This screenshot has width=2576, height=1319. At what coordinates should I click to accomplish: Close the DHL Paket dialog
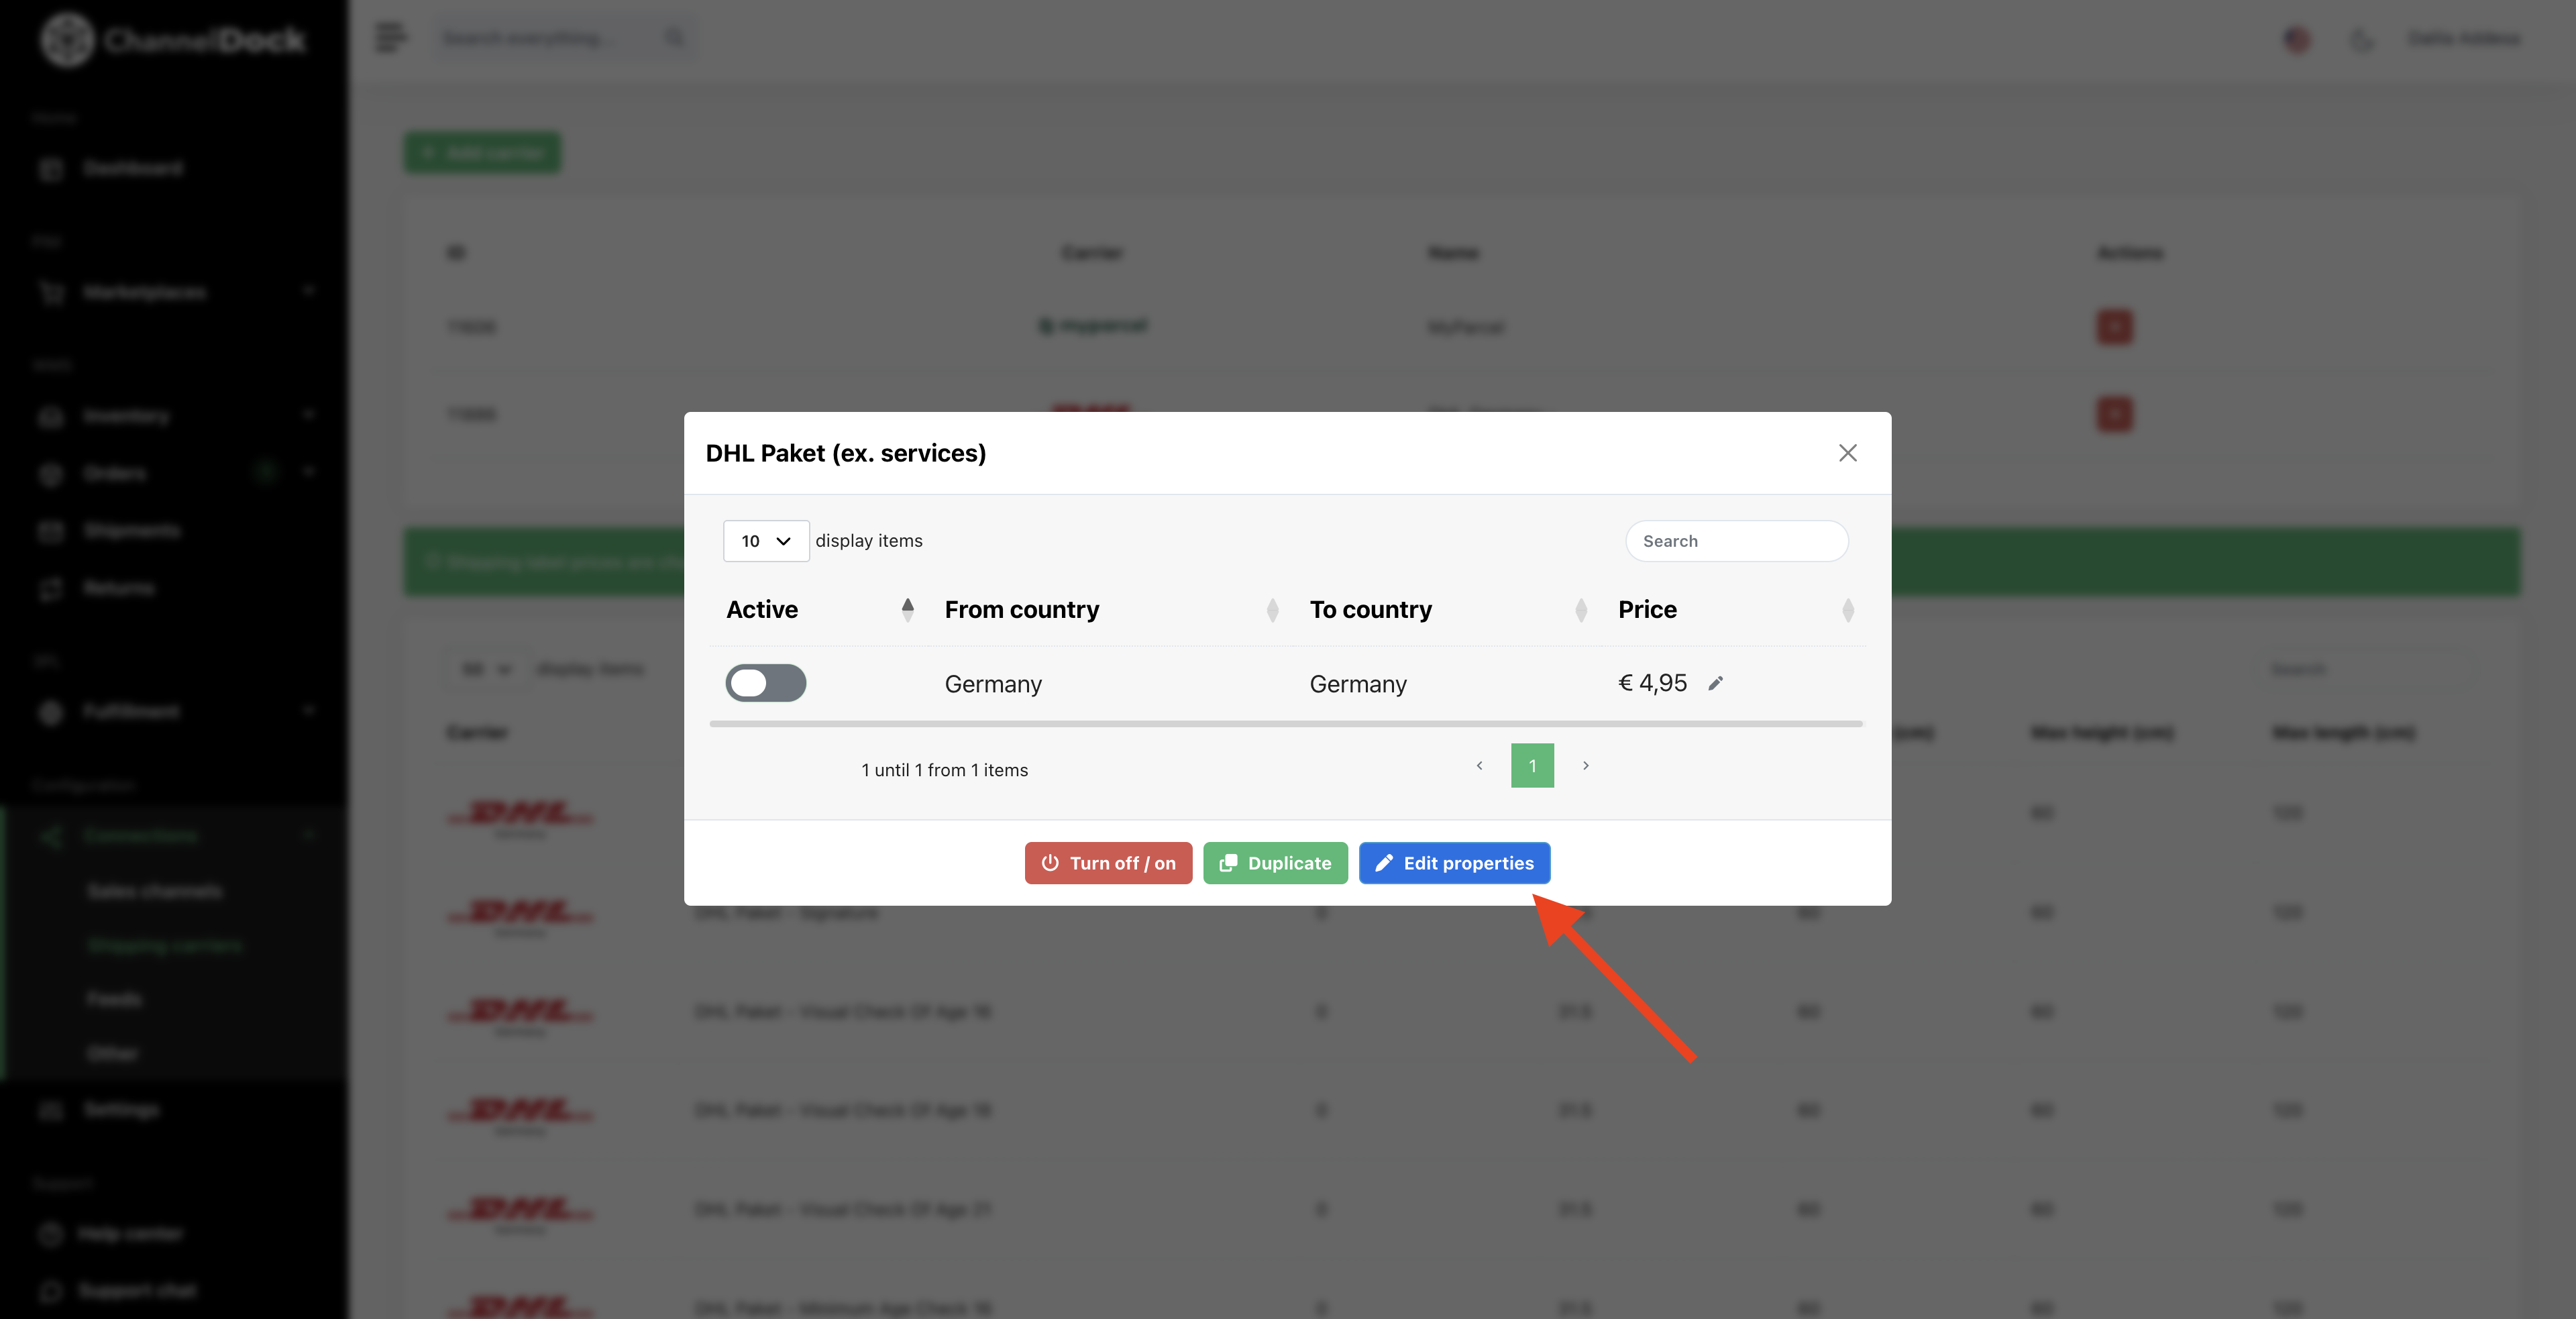[x=1847, y=453]
